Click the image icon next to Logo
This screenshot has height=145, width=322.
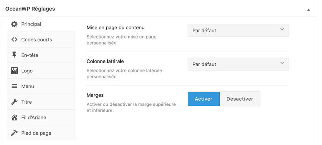[14, 71]
